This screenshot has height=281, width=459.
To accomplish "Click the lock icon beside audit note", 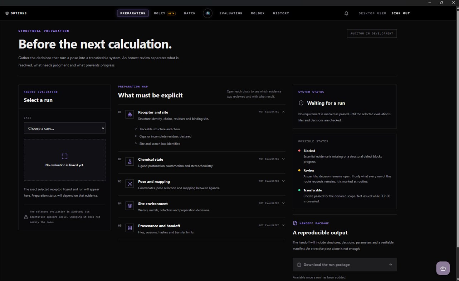I will pos(26,217).
